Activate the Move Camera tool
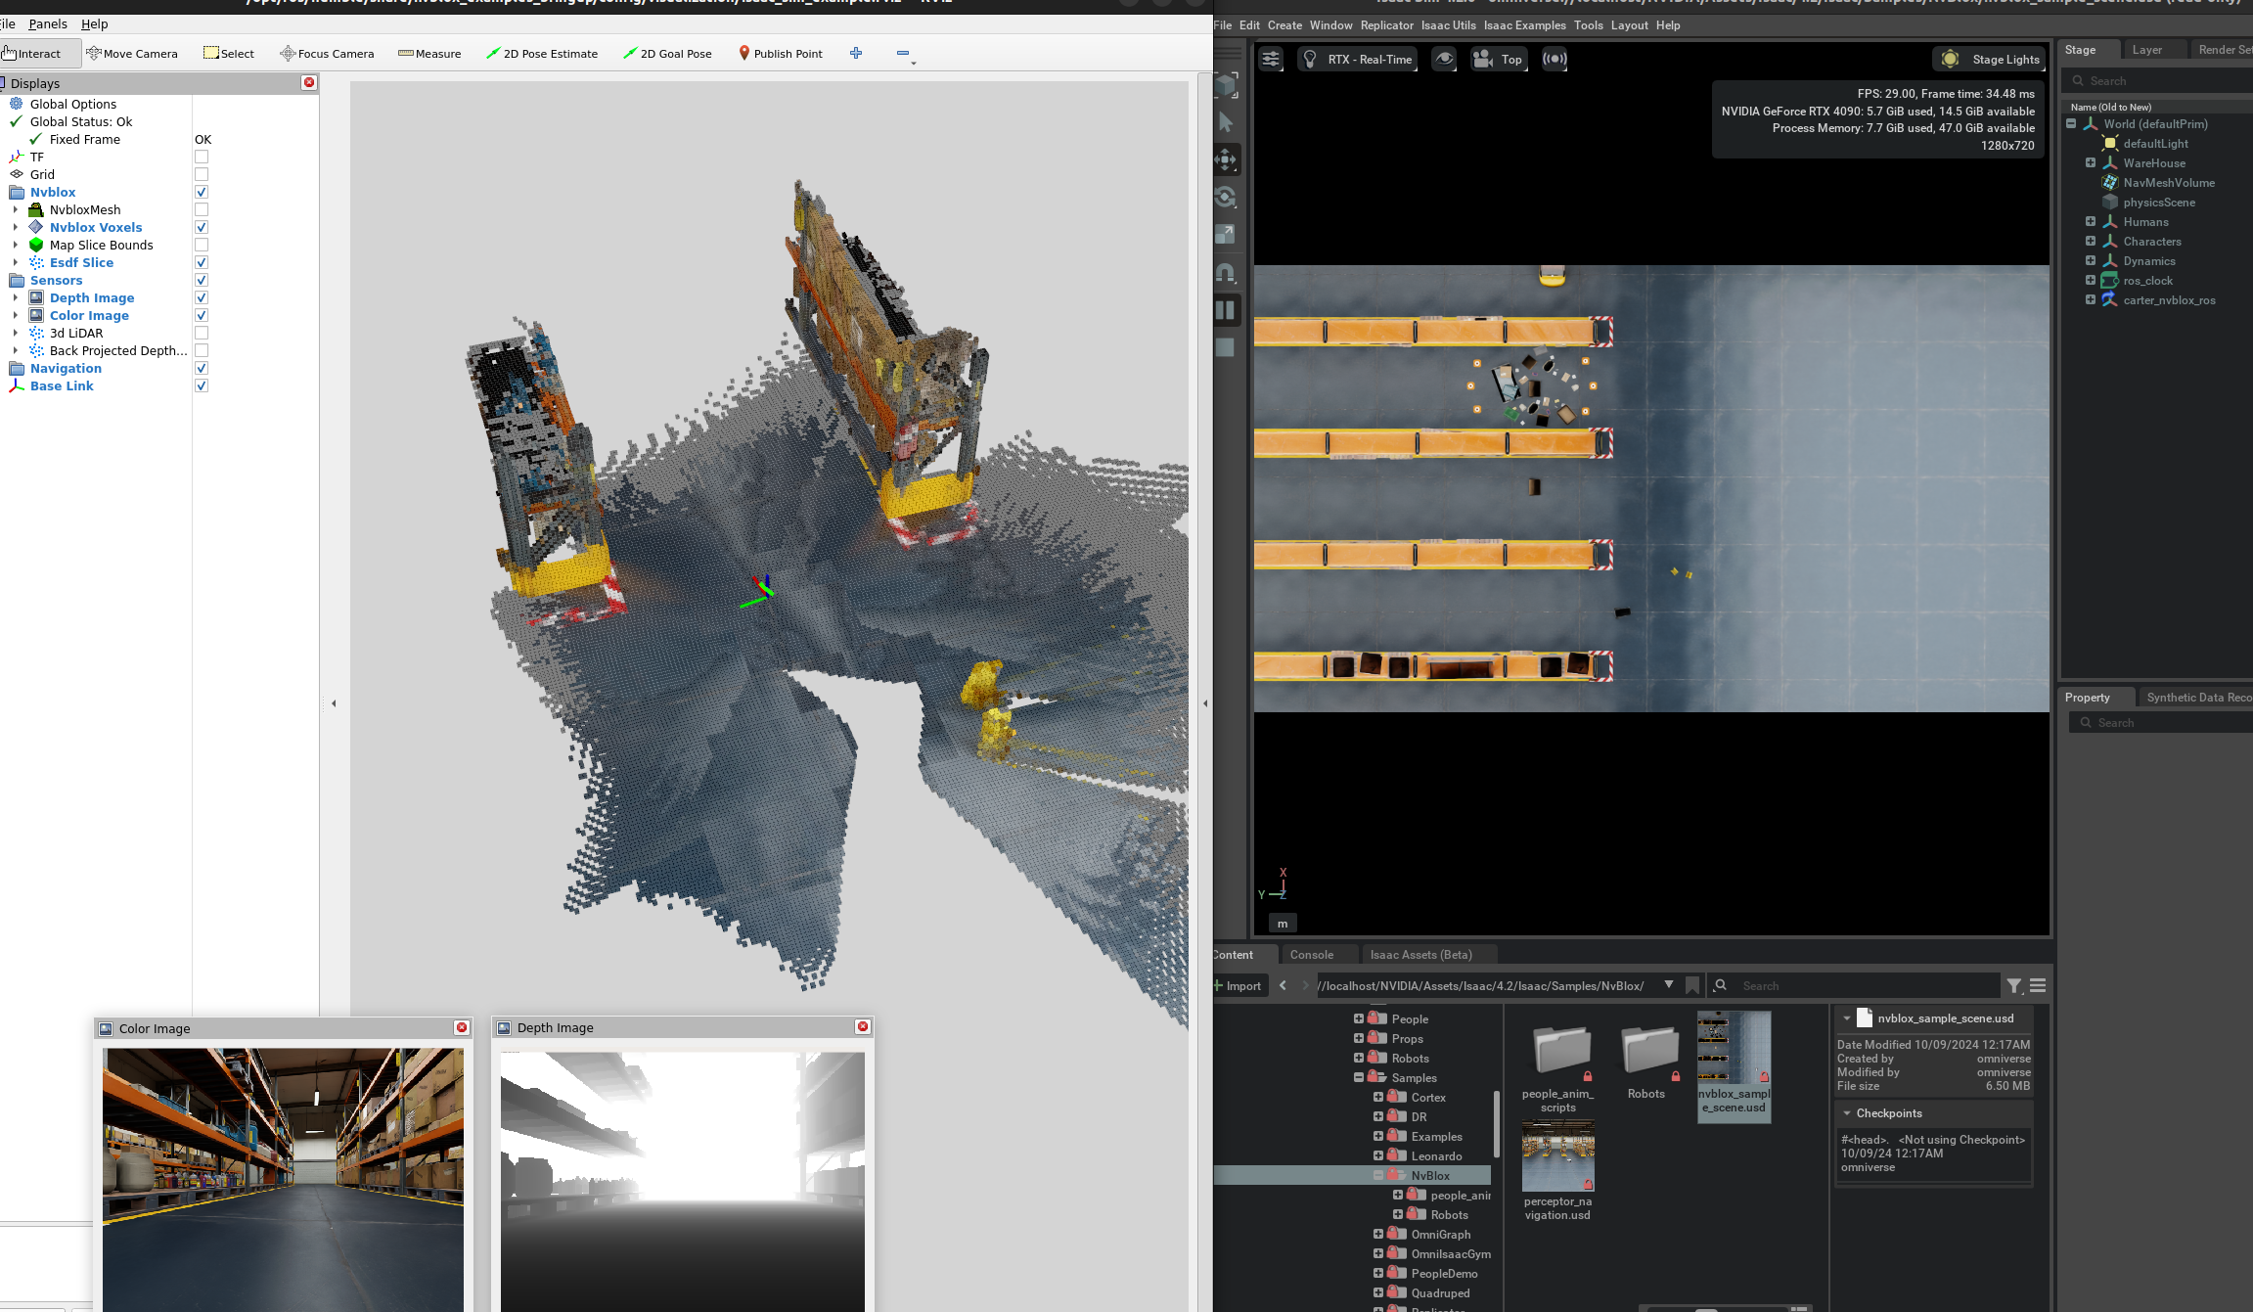Image resolution: width=2253 pixels, height=1312 pixels. tap(132, 54)
